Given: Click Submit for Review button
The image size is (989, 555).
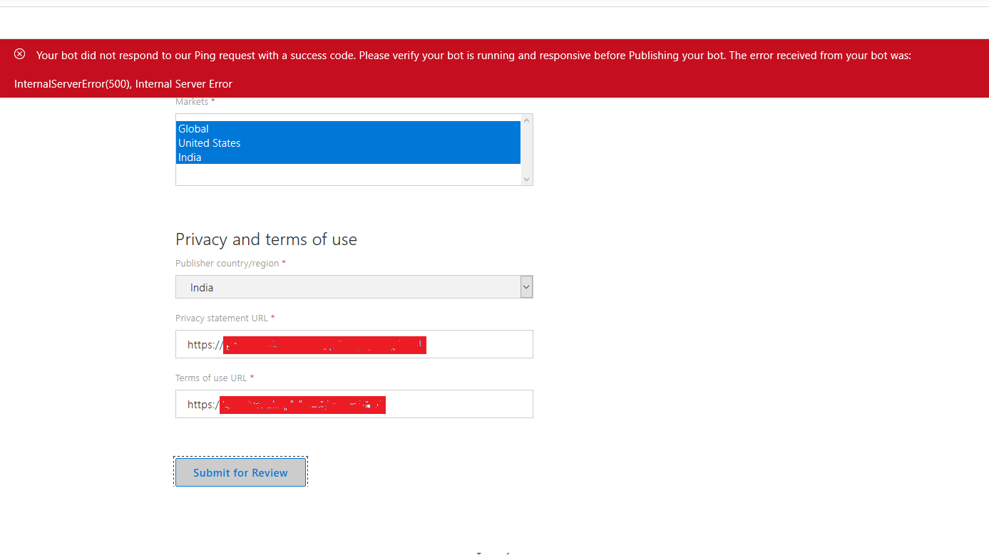Looking at the screenshot, I should 240,472.
